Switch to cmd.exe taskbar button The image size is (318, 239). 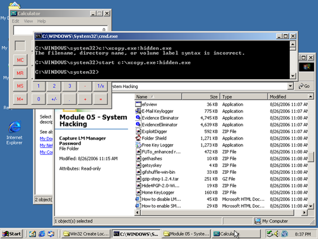pos(136,234)
